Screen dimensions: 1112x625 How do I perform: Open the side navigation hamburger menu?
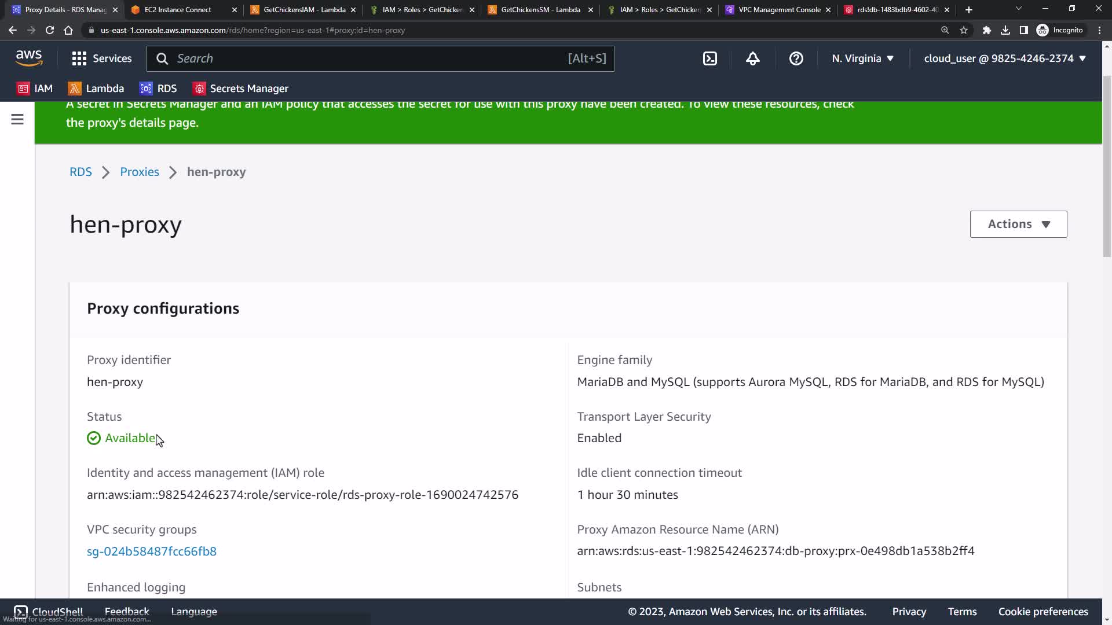(x=17, y=119)
